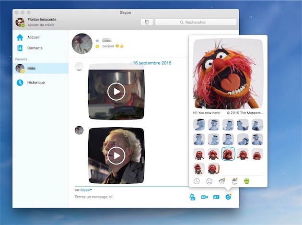The image size is (302, 225).
Task: Open the first hat-character Moji tab
Action: click(x=222, y=181)
